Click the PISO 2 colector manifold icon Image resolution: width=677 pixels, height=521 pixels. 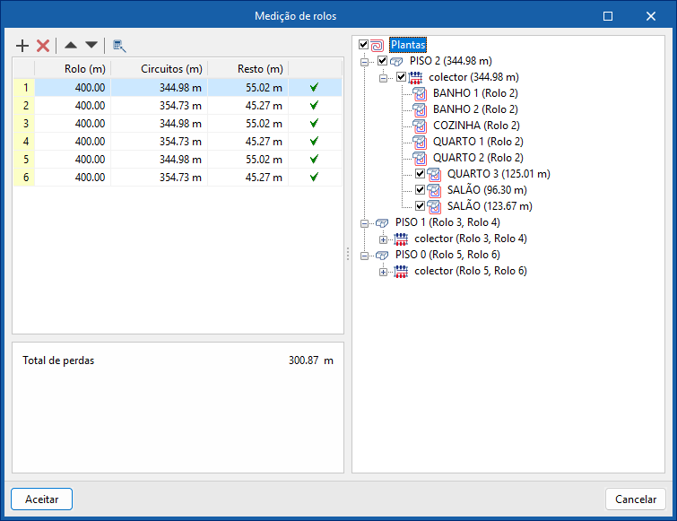tap(415, 78)
